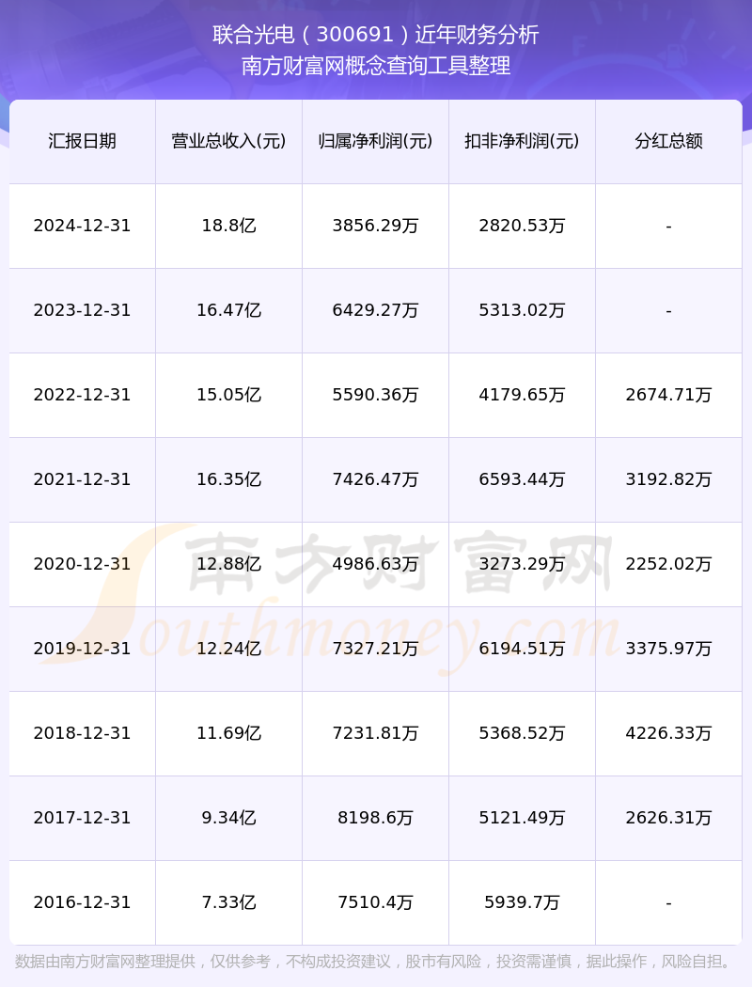The width and height of the screenshot is (752, 987).
Task: Click the 扣非净利润(元) column header
Action: [522, 141]
